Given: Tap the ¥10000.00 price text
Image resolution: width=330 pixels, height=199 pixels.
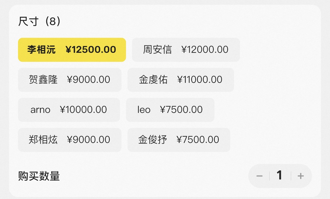Looking at the screenshot, I should (83, 110).
